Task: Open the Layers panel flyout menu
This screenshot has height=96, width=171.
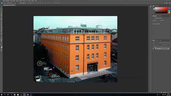Action: 170,40
